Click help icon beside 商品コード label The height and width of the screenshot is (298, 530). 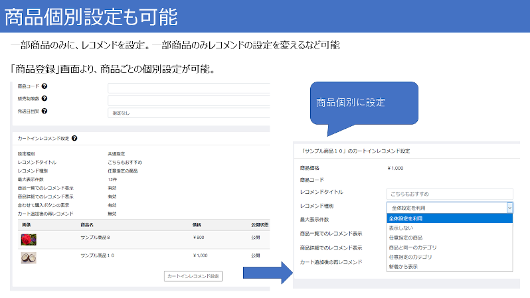click(x=44, y=86)
